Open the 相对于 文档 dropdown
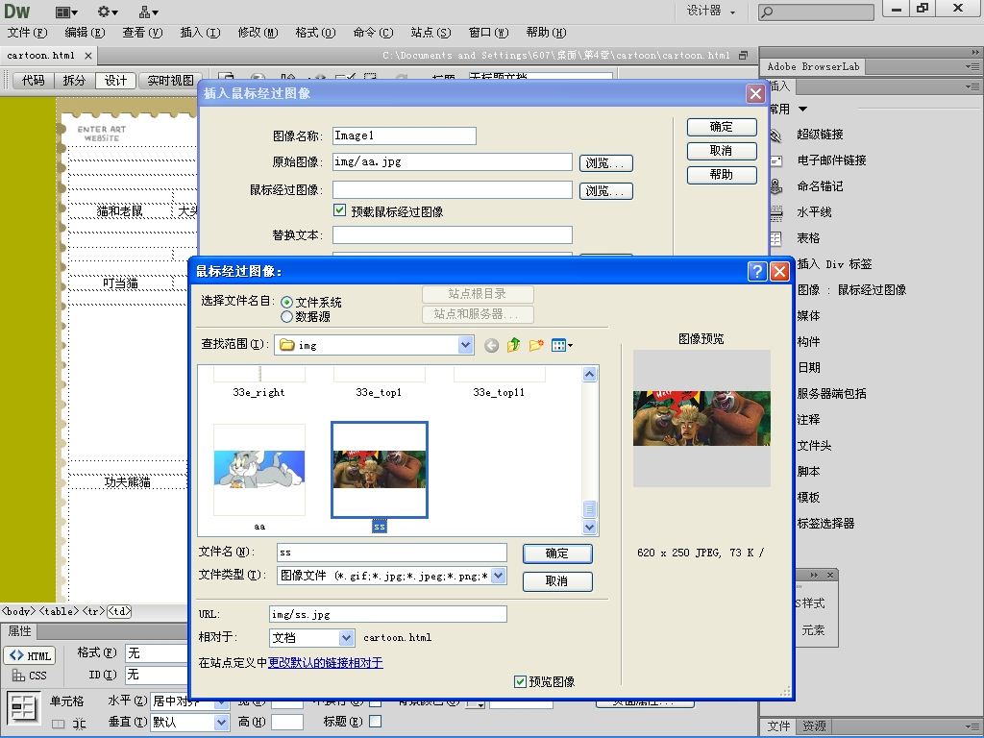The width and height of the screenshot is (984, 738). tap(346, 638)
